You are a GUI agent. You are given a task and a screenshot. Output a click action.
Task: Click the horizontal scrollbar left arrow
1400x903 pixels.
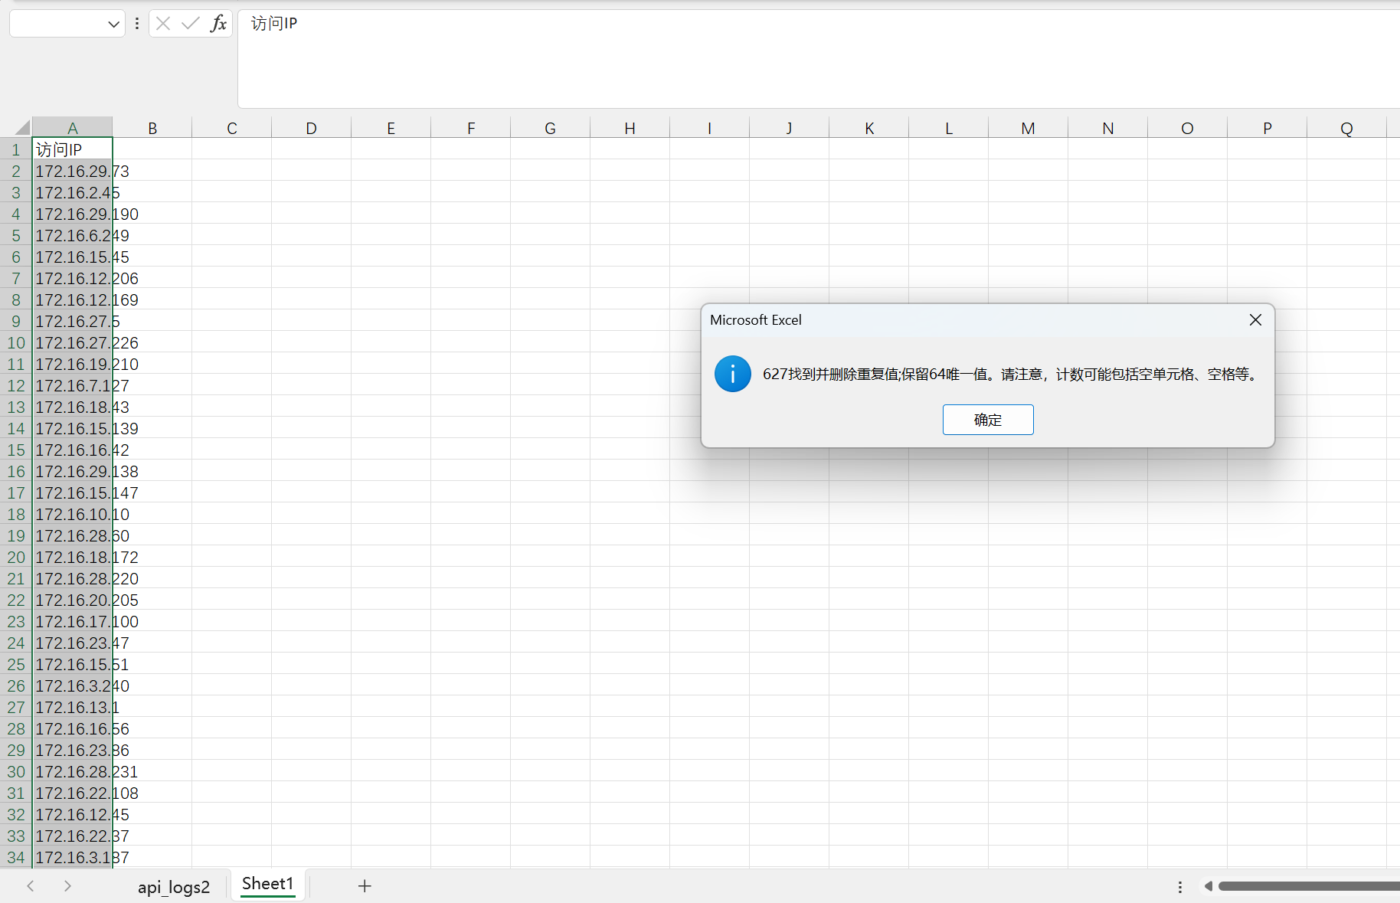[x=1209, y=886]
